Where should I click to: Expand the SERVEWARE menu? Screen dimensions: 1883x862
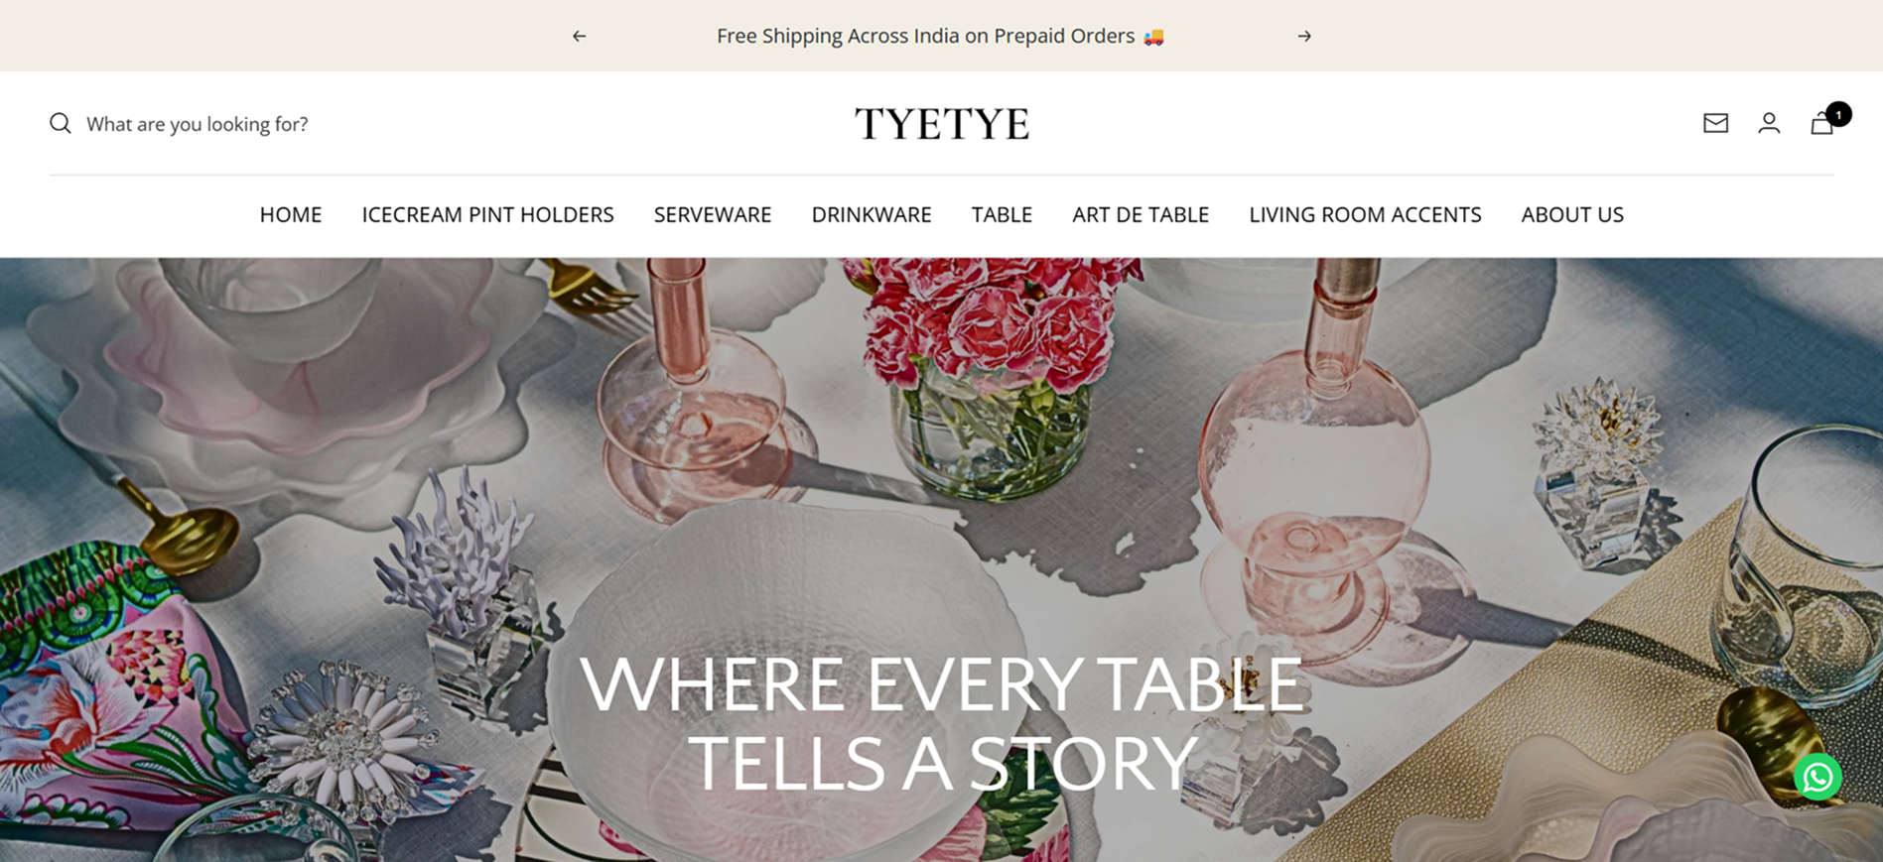coord(713,214)
